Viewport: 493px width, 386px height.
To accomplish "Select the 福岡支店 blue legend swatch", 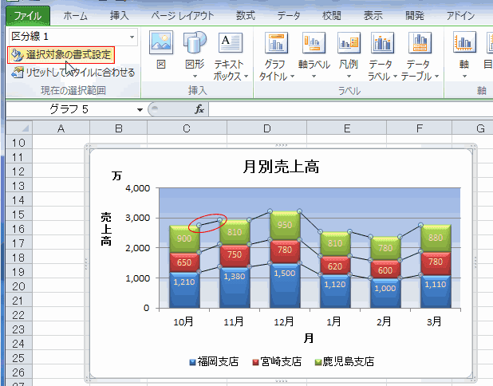I will [x=192, y=362].
